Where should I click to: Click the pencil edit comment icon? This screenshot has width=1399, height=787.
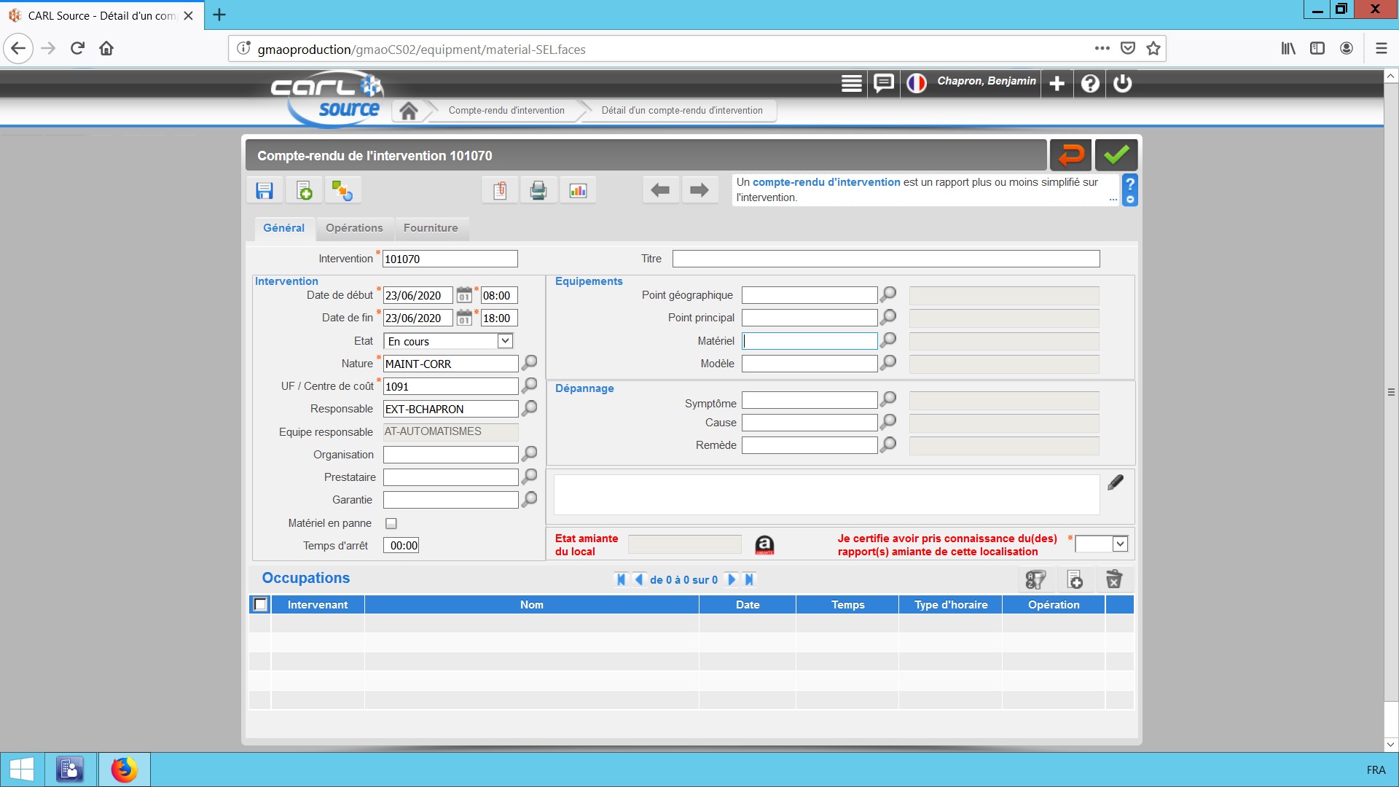(1116, 482)
